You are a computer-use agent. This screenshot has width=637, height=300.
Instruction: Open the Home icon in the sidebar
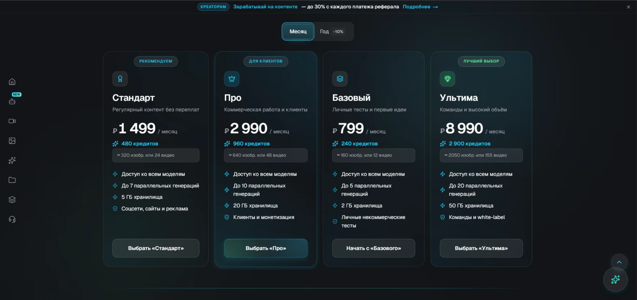(x=12, y=82)
